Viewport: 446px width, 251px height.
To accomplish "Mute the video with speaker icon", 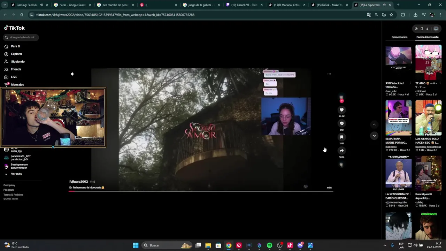I will click(x=72, y=74).
